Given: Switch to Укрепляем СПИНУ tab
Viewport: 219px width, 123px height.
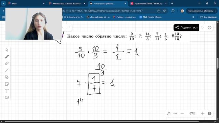Looking at the screenshot, I should [x=149, y=3].
